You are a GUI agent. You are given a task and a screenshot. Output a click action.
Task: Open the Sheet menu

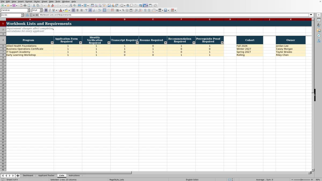coord(44,2)
